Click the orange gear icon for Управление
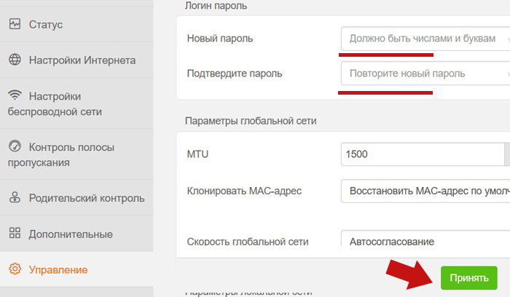510x297 pixels. click(x=15, y=270)
